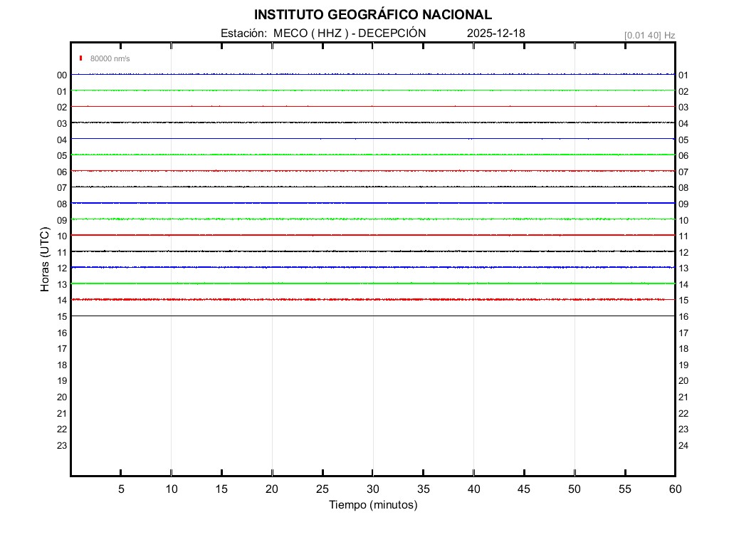Click the 60 minute tick label
The image size is (729, 547).
click(x=674, y=489)
